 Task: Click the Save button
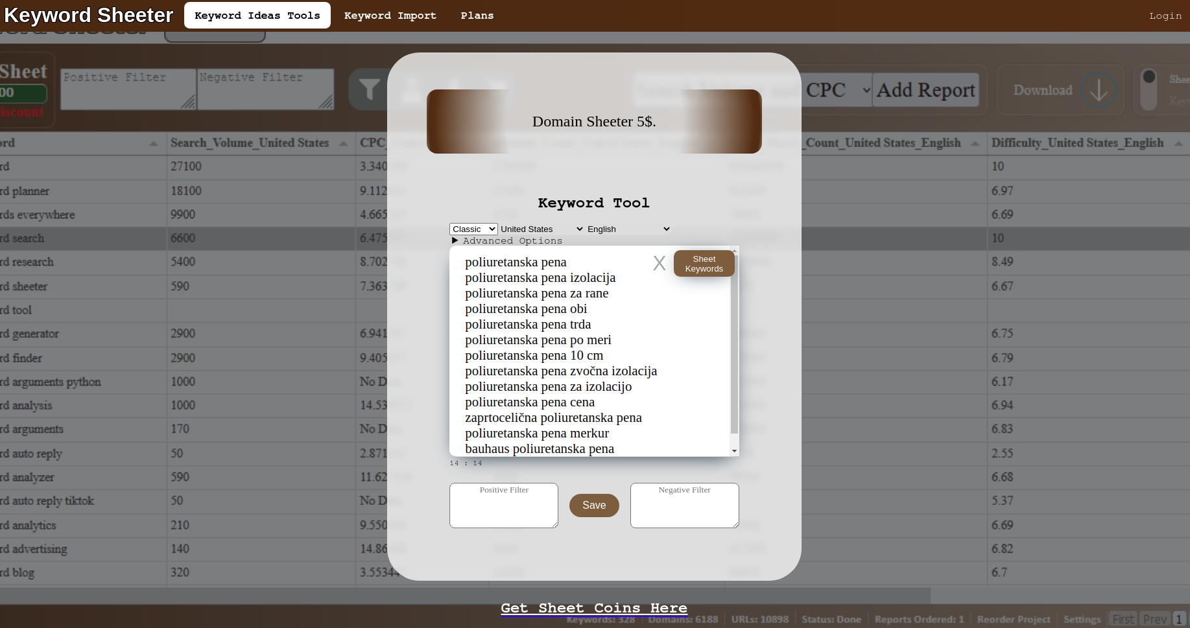click(593, 506)
